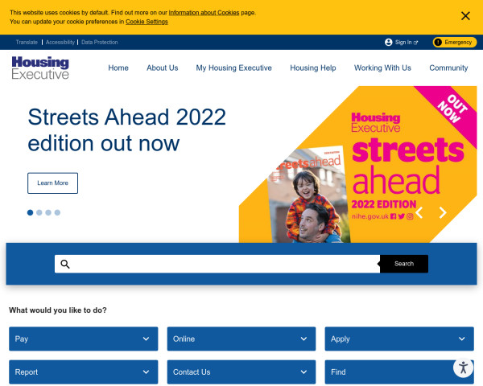Open the Housing Help menu
483x386 pixels.
(x=313, y=68)
